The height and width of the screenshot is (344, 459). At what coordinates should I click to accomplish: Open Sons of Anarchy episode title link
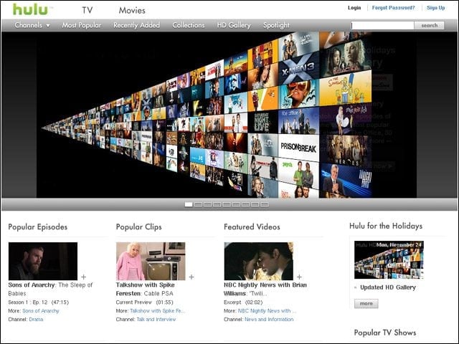tap(50, 289)
